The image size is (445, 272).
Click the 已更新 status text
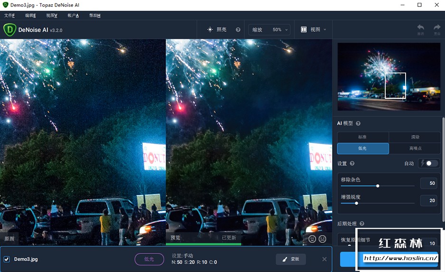[x=229, y=238]
